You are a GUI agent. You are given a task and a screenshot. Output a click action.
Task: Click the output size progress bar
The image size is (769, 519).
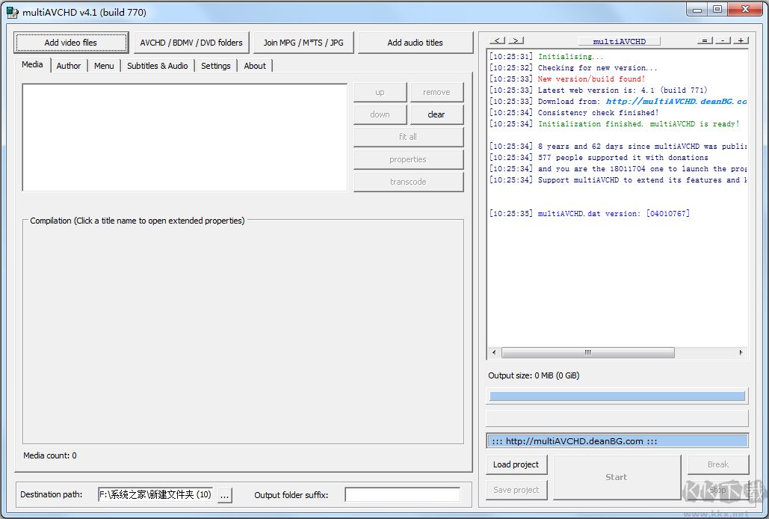click(617, 396)
